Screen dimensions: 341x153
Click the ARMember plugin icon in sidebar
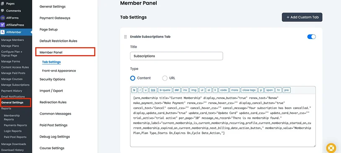click(x=3, y=32)
